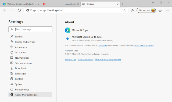Open the Terms of use link
Screen dimensions: 172x102
tap(70, 59)
